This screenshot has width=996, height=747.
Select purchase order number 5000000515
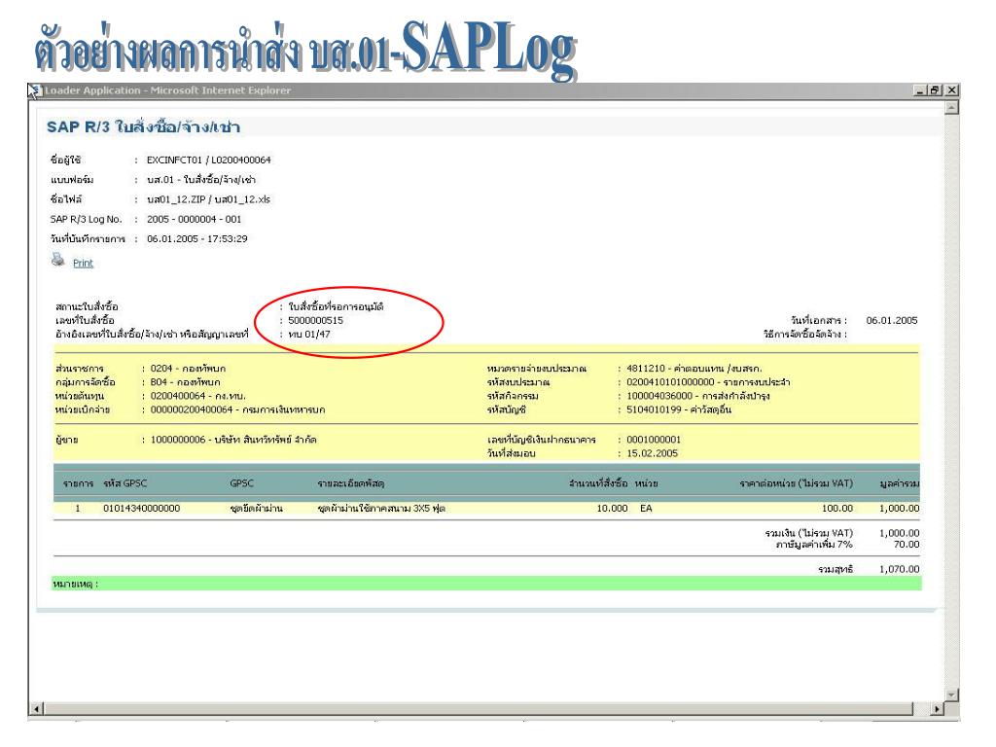315,320
